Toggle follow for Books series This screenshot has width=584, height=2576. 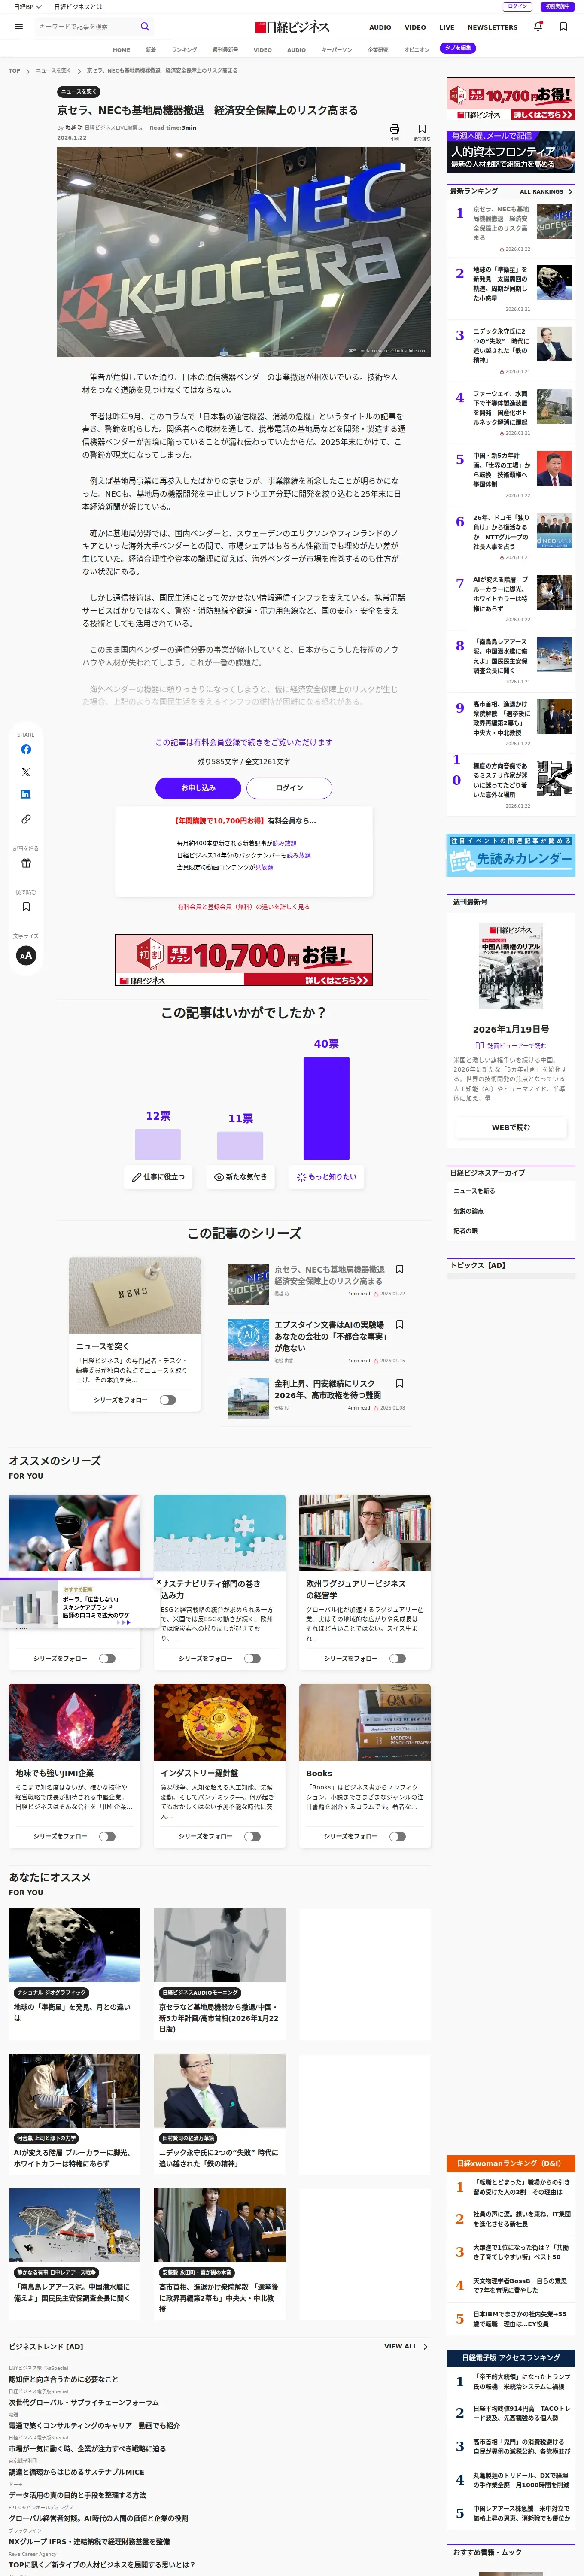(x=398, y=1836)
